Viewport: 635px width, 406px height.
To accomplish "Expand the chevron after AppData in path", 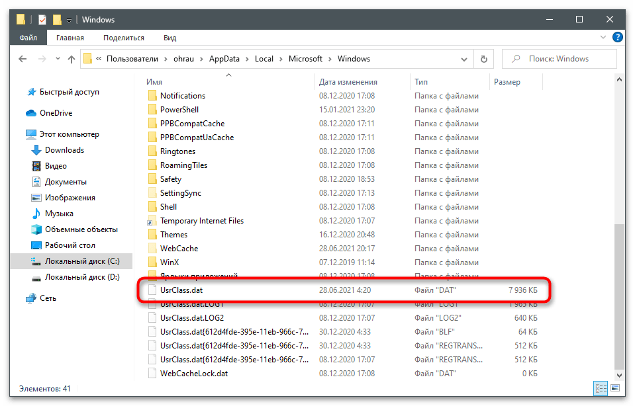I will point(247,59).
